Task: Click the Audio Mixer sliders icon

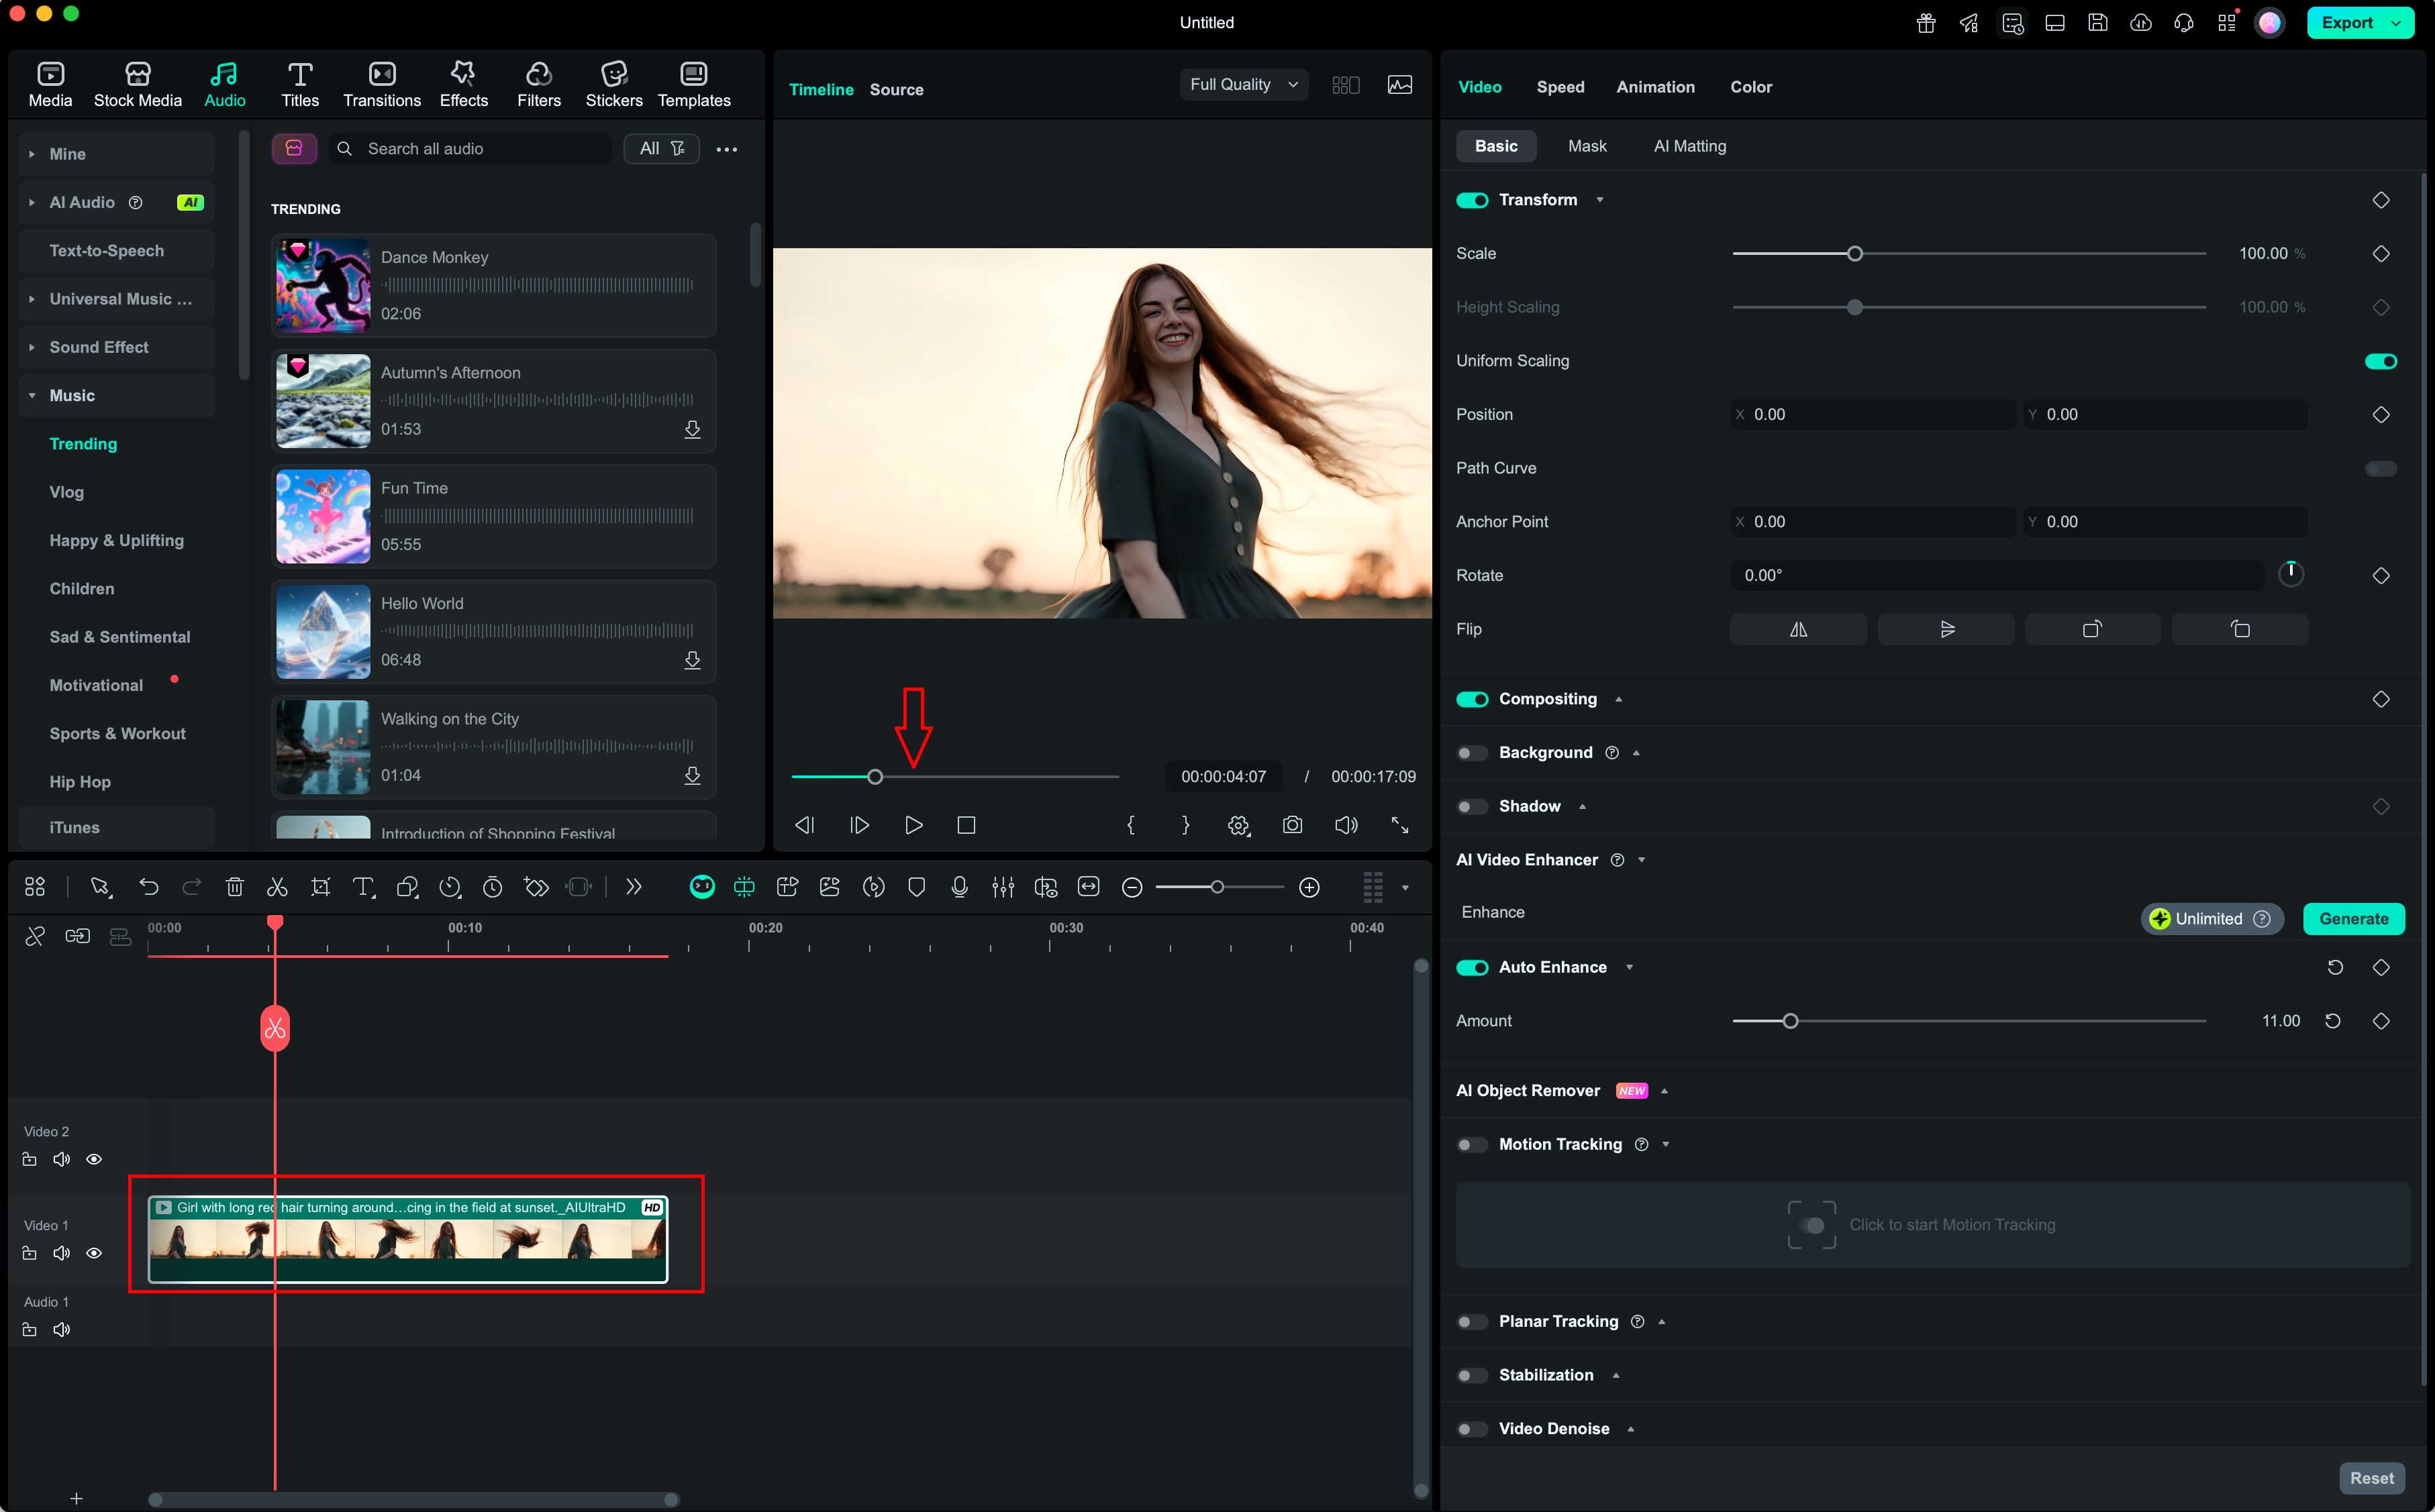Action: pos(1003,887)
